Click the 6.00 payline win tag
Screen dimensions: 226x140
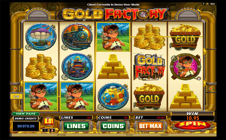[x=16, y=96]
